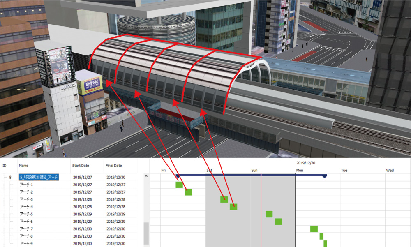Click the Final Date cell of アーチ-1
The width and height of the screenshot is (411, 247).
pyautogui.click(x=116, y=185)
